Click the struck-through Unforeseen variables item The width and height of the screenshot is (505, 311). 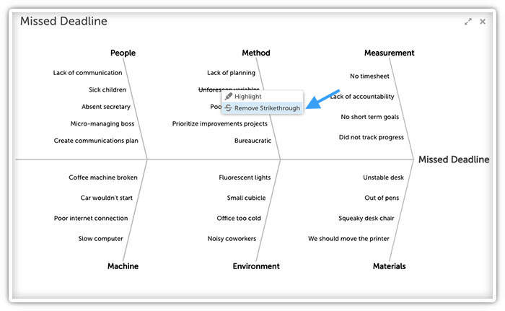tap(229, 89)
